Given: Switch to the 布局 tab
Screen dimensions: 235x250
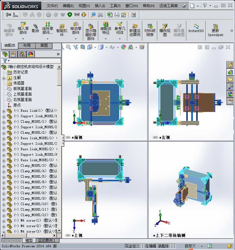Looking at the screenshot, I should tap(27, 45).
